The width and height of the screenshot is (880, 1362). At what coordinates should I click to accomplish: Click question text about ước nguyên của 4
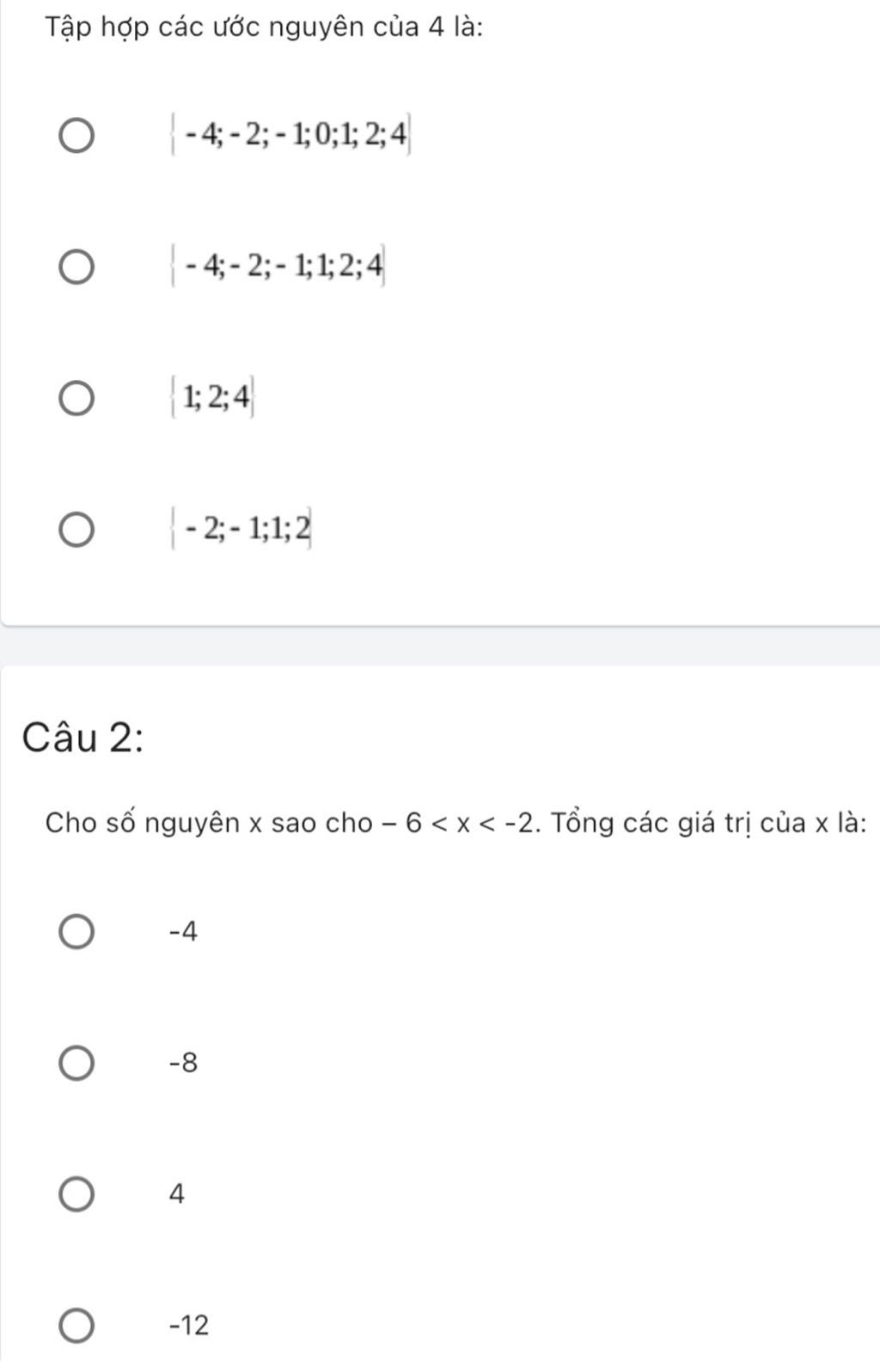[x=264, y=28]
